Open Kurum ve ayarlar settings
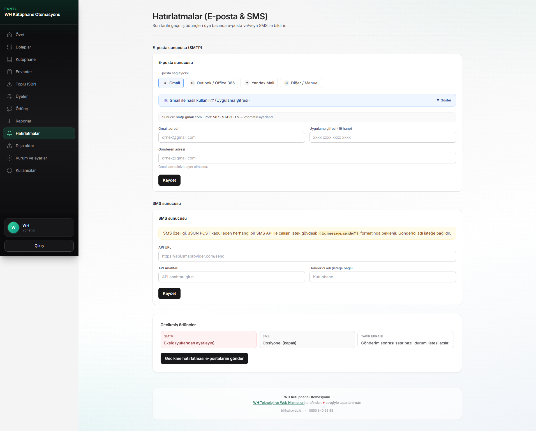Screen dimensions: 536x431 click(39, 158)
